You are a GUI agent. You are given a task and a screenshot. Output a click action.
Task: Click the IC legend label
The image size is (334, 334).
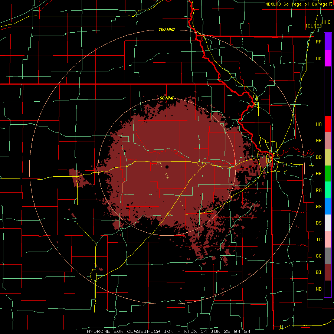pyautogui.click(x=318, y=240)
